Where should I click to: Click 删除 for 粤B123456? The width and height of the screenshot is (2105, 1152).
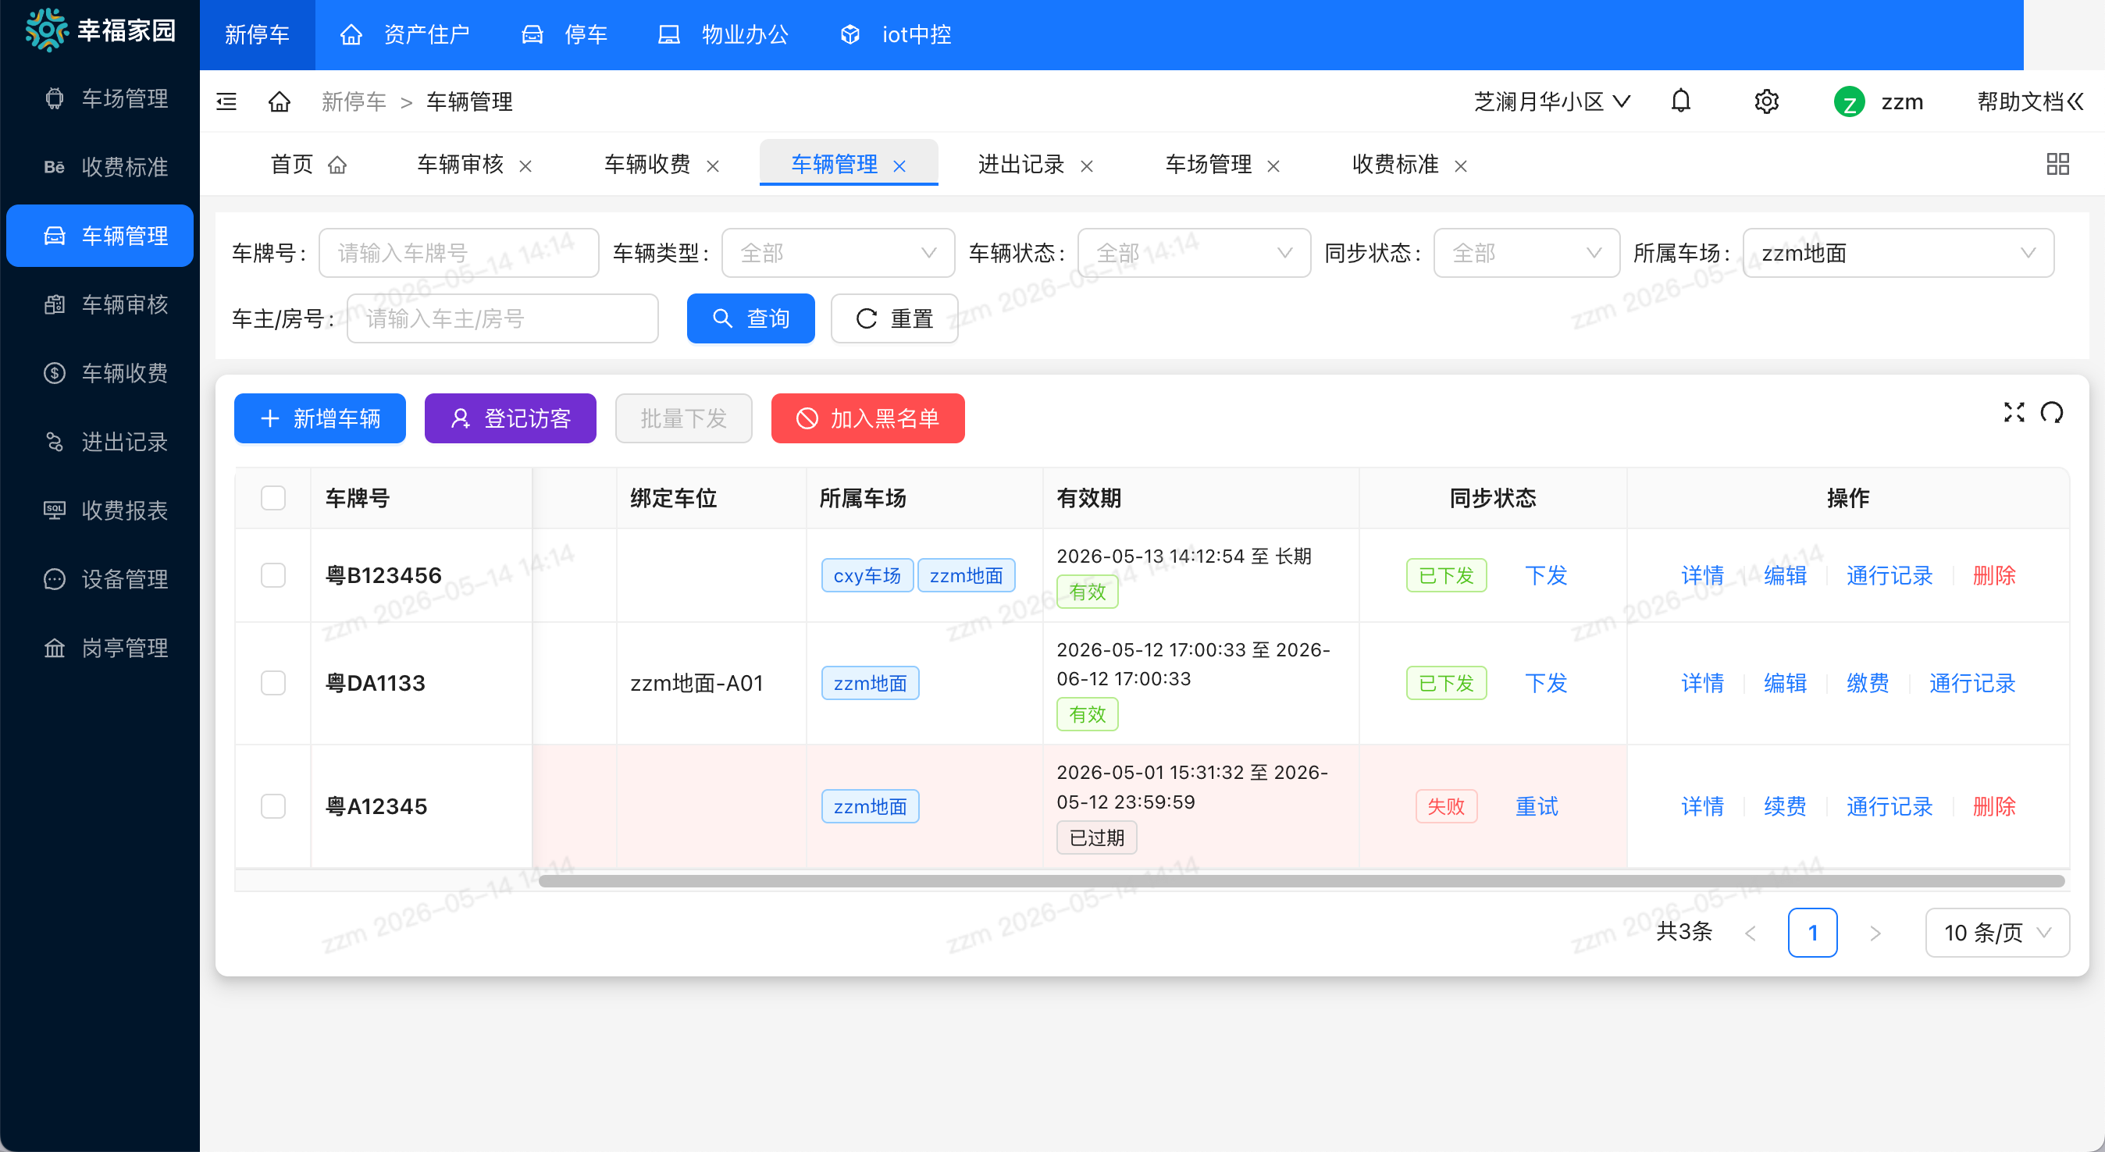tap(1994, 575)
